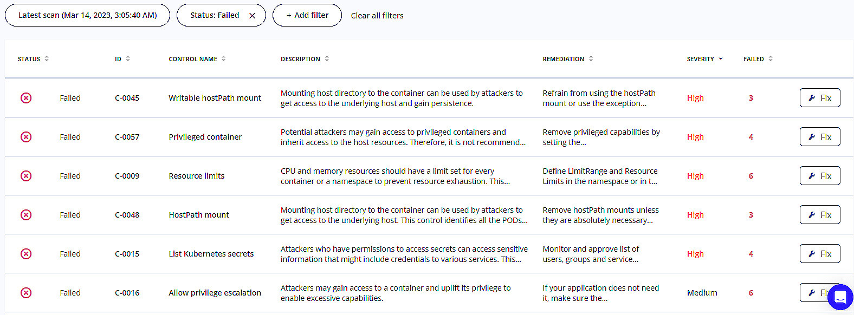Click failed status icon for List Kubernetes secrets

[26, 254]
